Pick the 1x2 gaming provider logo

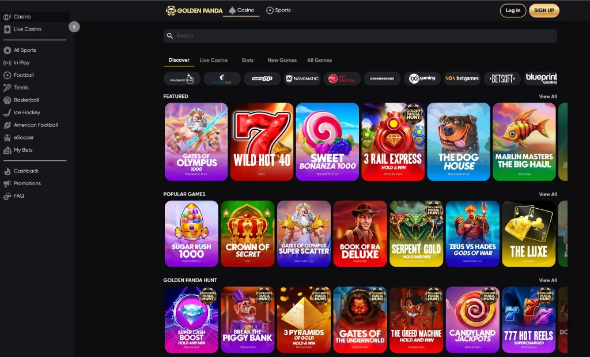[422, 78]
